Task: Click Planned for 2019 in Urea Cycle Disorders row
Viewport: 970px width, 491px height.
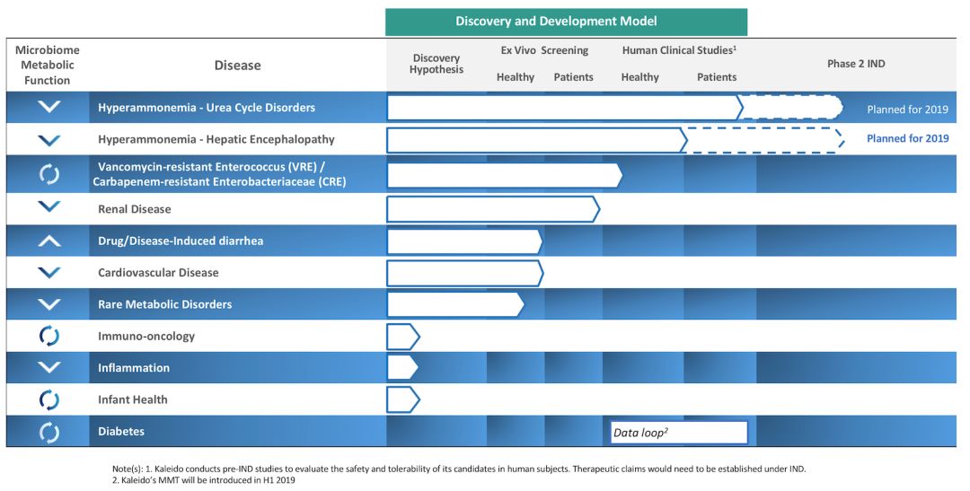Action: 907,110
